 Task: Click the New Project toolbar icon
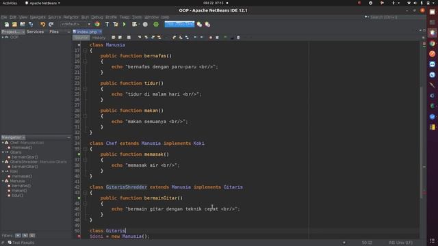point(14,25)
